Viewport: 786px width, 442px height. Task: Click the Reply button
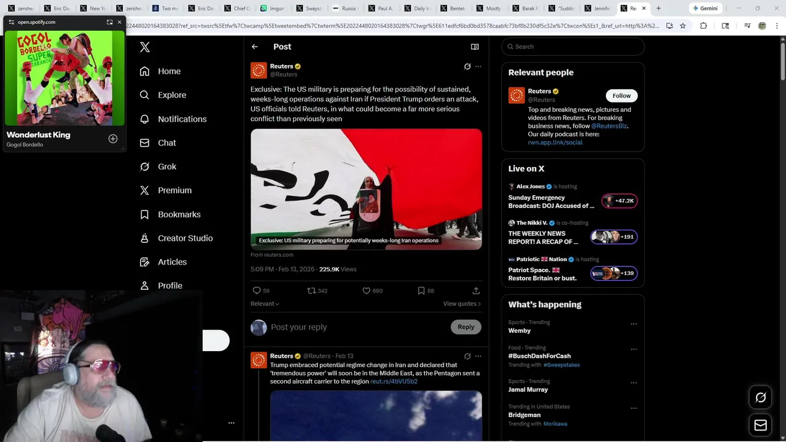(466, 327)
